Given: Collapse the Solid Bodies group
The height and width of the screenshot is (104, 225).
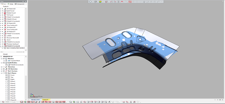Looking at the screenshot, I should pyautogui.click(x=2, y=63).
